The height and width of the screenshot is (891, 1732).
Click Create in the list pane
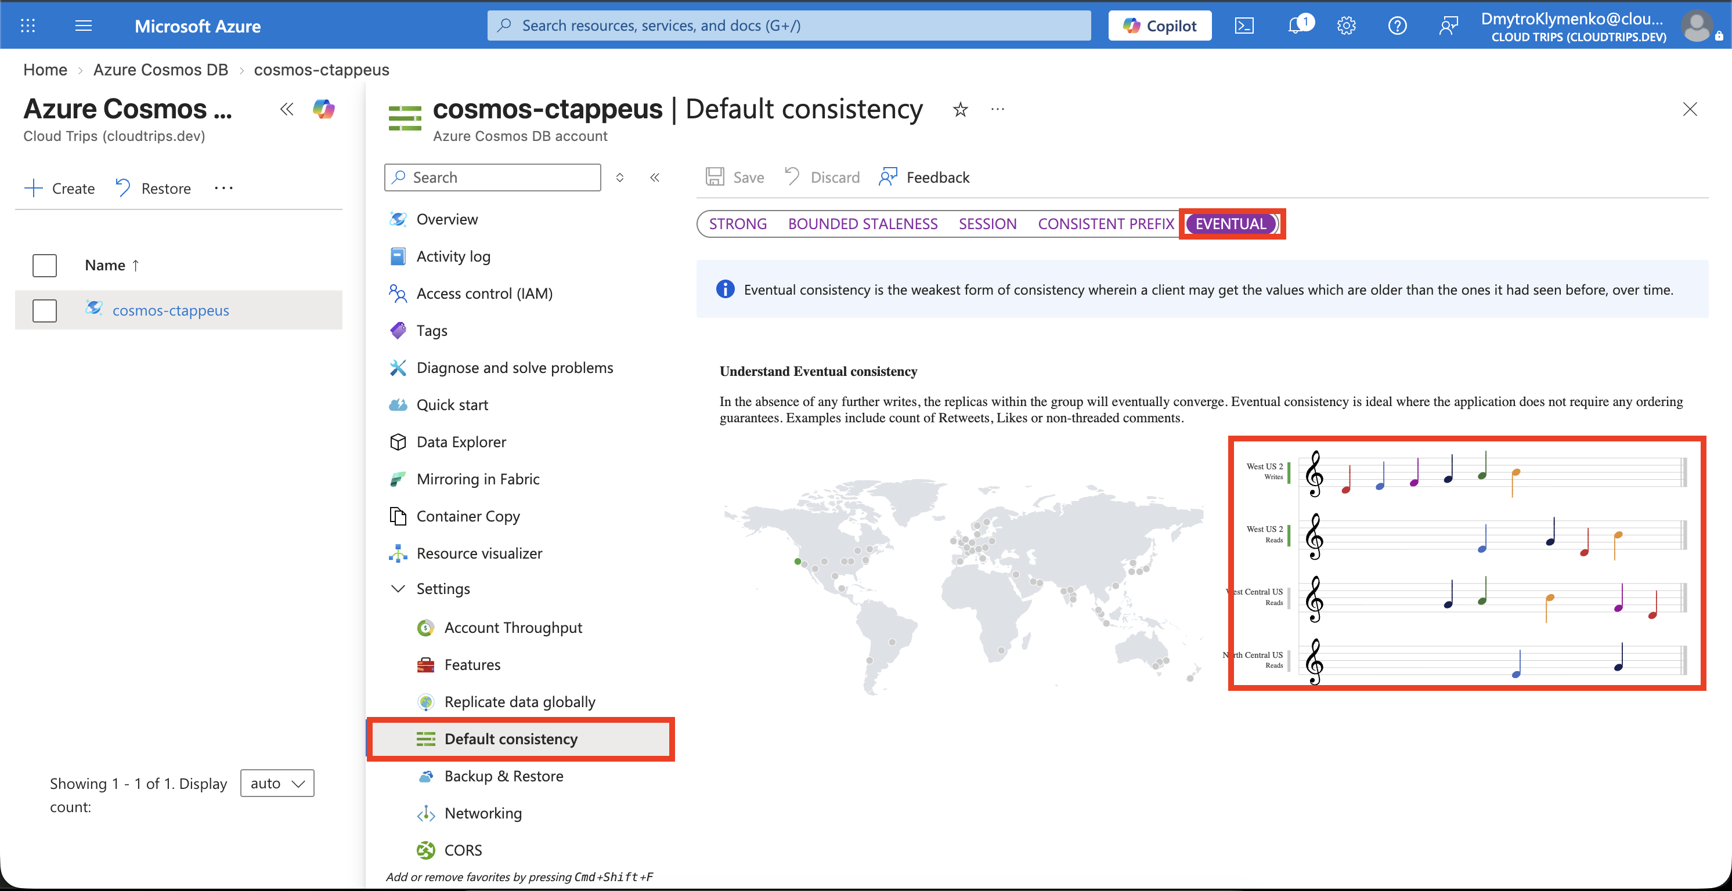(59, 188)
